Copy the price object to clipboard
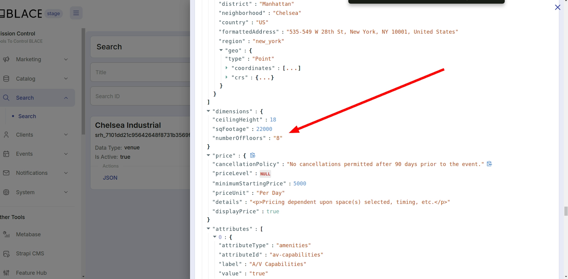 pyautogui.click(x=252, y=155)
